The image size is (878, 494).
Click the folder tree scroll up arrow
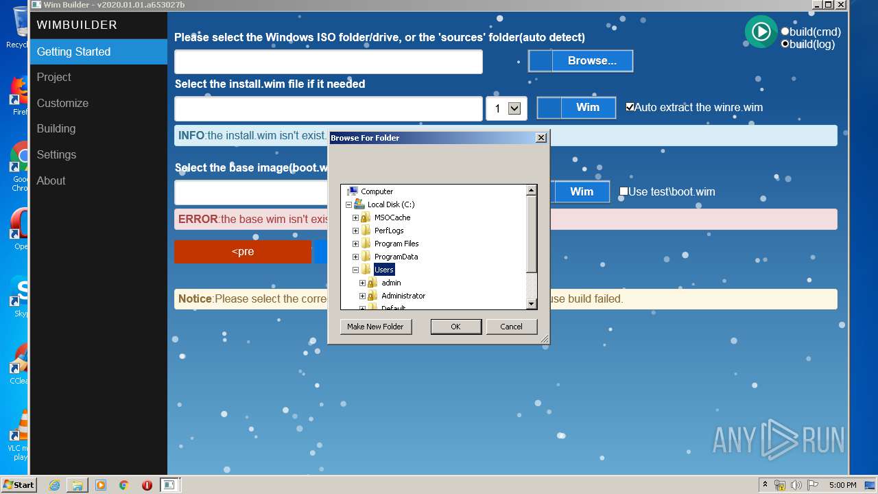click(531, 190)
